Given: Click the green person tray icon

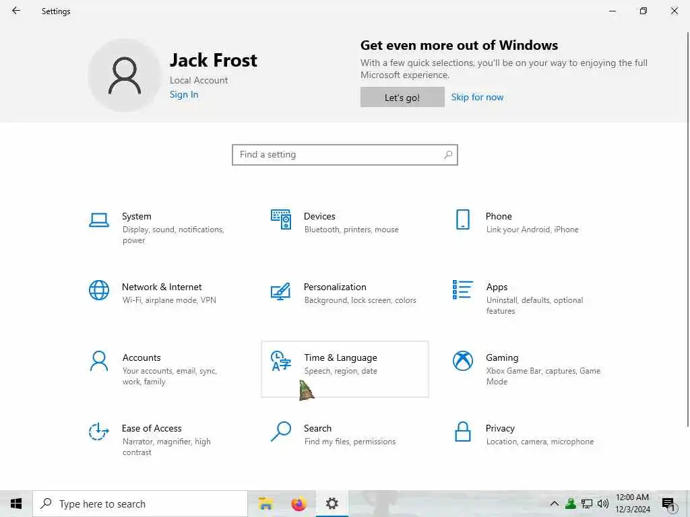Looking at the screenshot, I should [571, 504].
